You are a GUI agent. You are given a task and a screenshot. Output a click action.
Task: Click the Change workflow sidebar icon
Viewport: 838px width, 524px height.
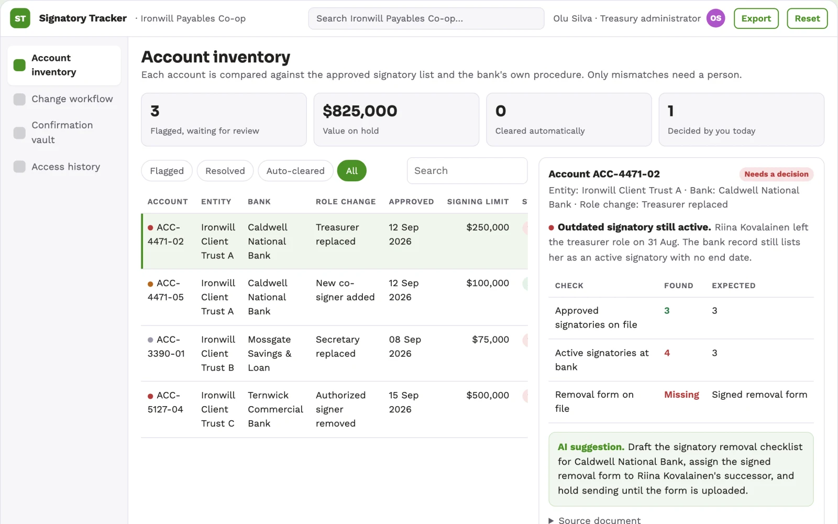pyautogui.click(x=19, y=99)
